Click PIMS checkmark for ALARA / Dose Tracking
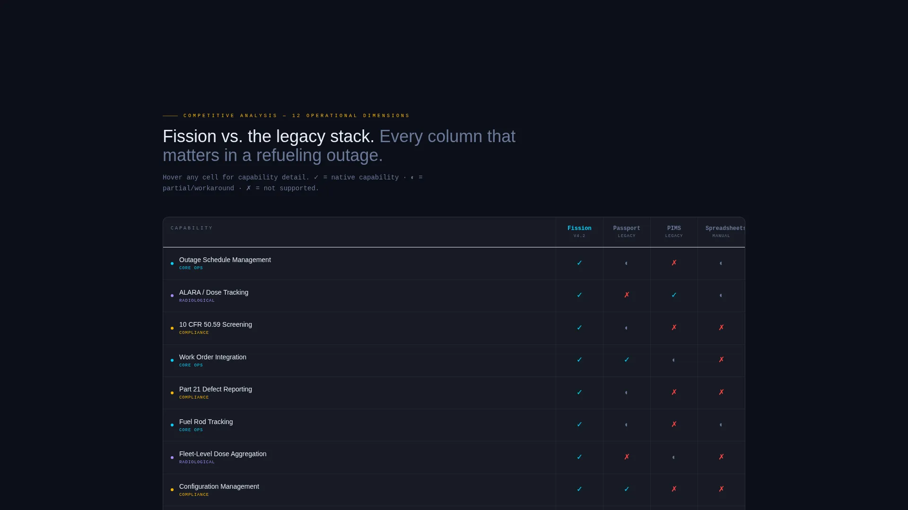908x510 pixels. (674, 295)
